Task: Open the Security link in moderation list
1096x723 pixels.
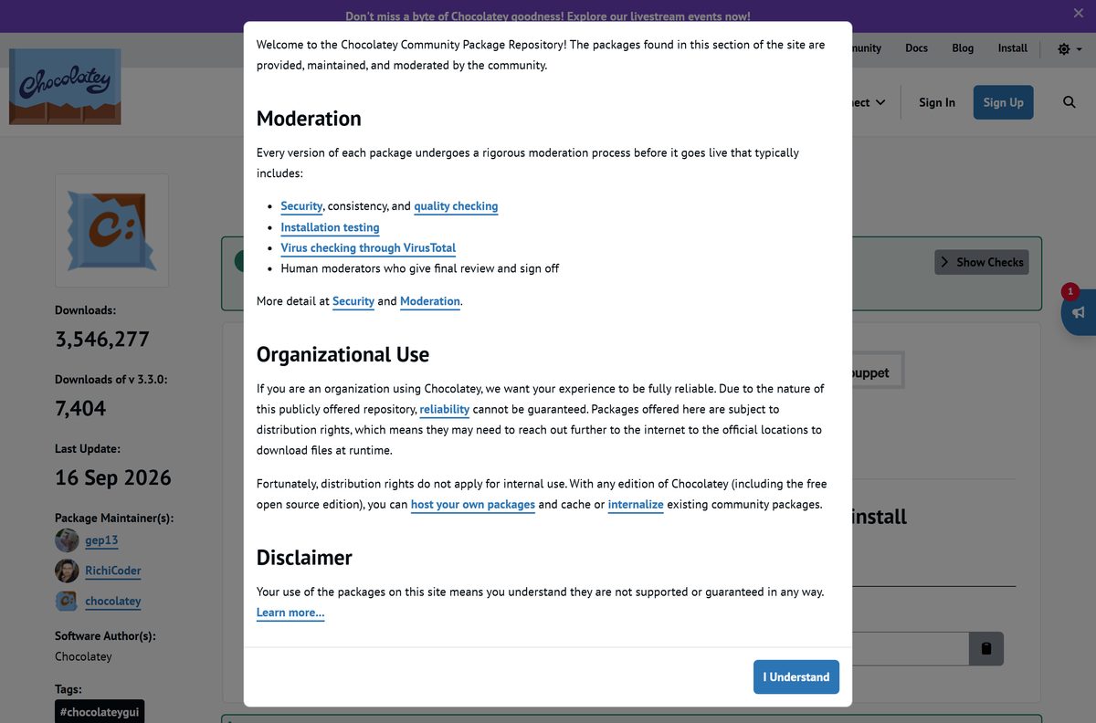Action: (x=301, y=206)
